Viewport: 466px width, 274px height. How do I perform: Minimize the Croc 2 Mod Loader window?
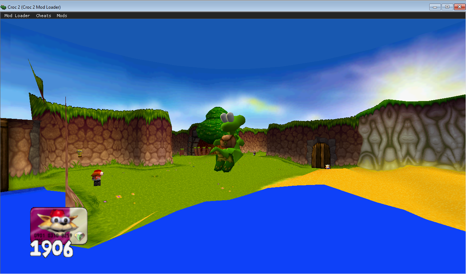435,7
